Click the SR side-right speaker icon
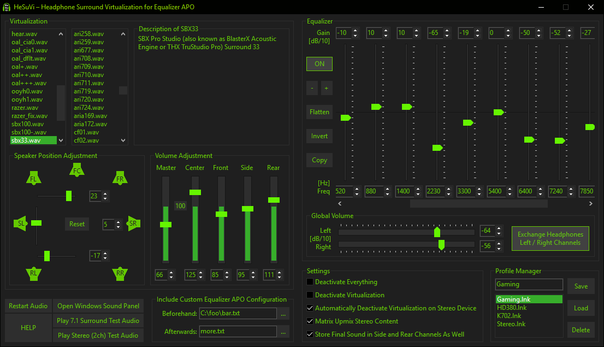Image resolution: width=604 pixels, height=347 pixels. coord(133,224)
